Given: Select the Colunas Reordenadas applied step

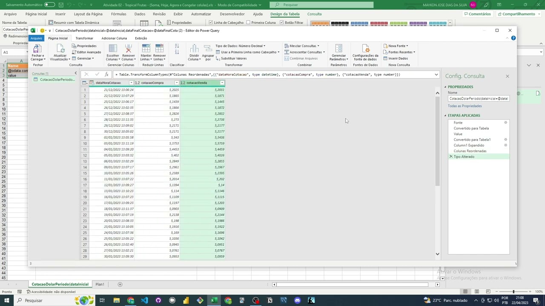Looking at the screenshot, I should point(470,151).
